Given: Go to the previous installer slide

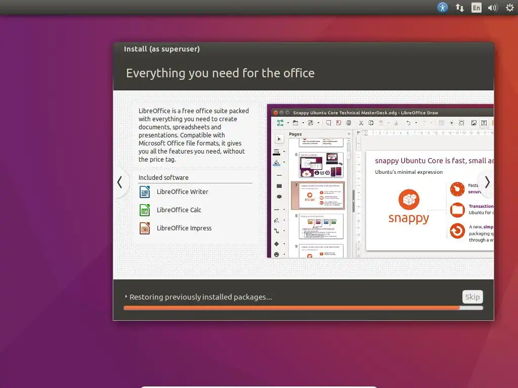Looking at the screenshot, I should point(120,182).
